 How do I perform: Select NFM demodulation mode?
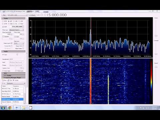click(5, 21)
